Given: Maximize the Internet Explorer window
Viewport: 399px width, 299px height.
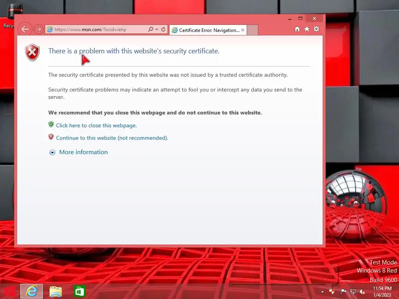Looking at the screenshot, I should coord(300,19).
